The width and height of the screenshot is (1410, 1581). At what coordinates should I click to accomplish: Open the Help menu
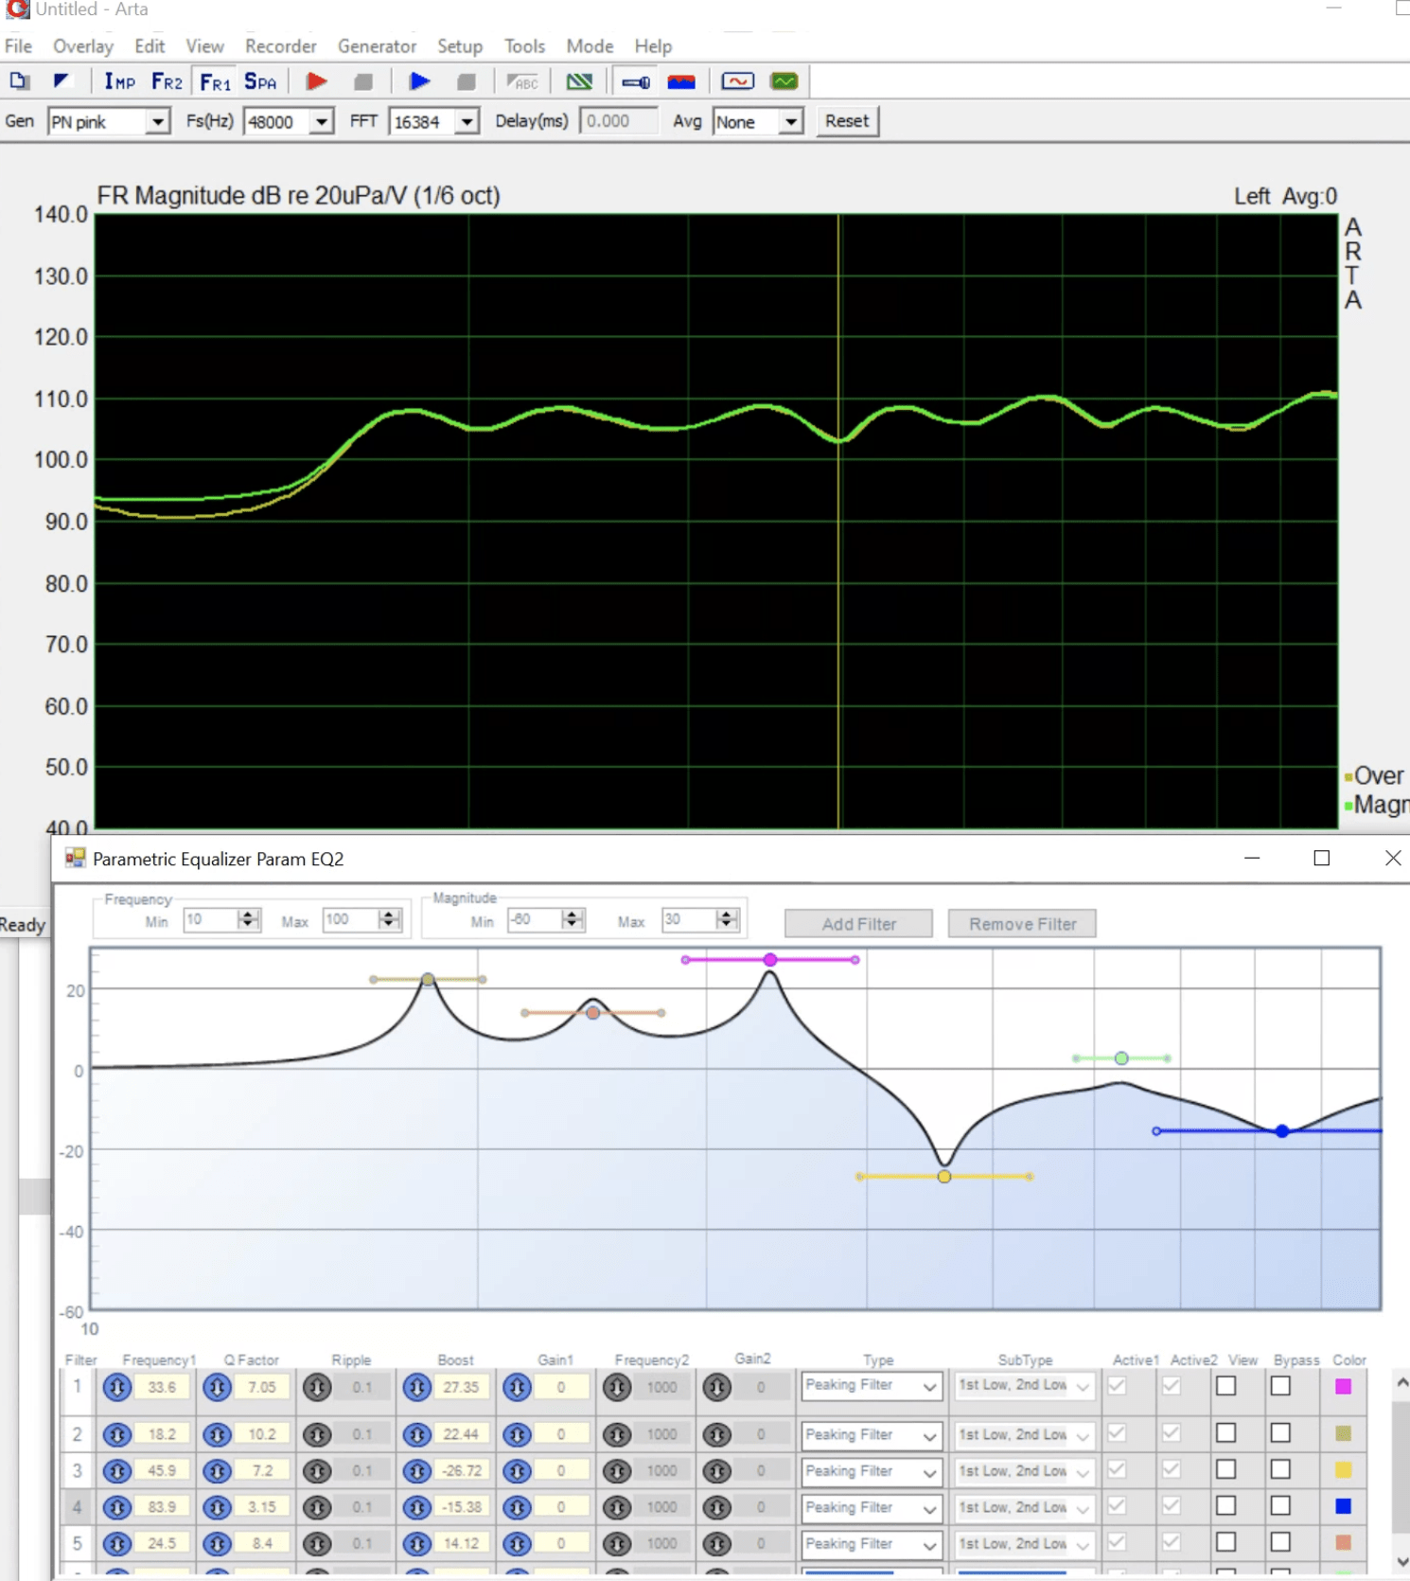(653, 46)
